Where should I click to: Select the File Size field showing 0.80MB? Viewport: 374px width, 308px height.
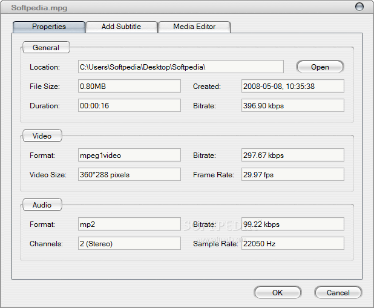click(130, 86)
